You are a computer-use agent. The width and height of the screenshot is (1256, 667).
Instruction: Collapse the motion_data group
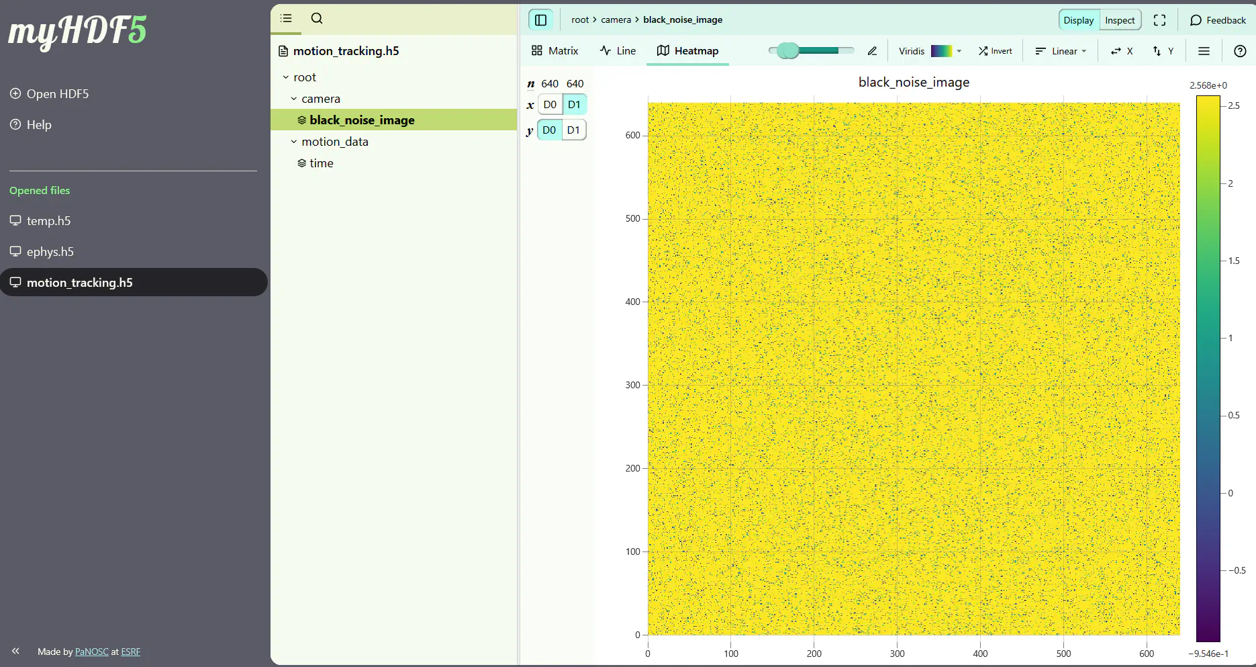coord(294,142)
